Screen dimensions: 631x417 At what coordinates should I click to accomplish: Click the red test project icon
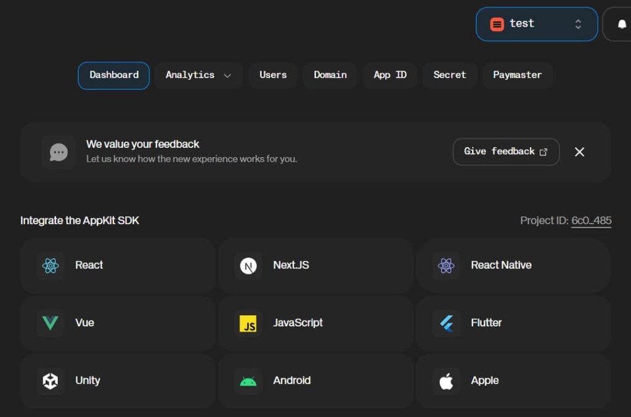(497, 25)
